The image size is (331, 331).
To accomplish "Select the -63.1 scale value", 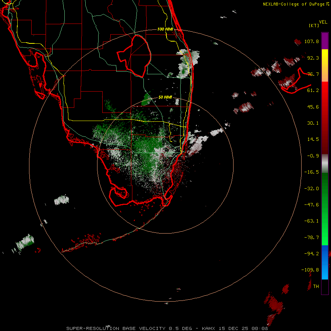I will [312, 221].
